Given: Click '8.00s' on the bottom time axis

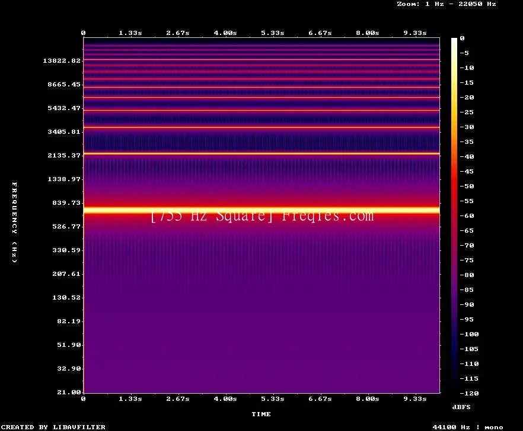Looking at the screenshot, I should (x=367, y=398).
